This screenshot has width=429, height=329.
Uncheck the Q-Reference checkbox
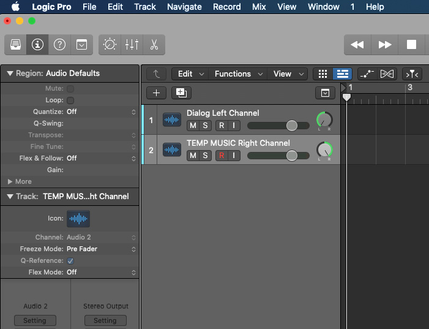click(x=70, y=261)
